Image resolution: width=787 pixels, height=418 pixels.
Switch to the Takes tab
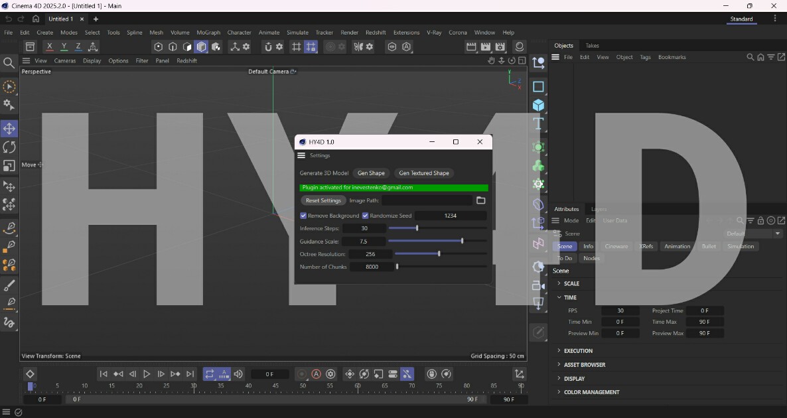pos(593,46)
